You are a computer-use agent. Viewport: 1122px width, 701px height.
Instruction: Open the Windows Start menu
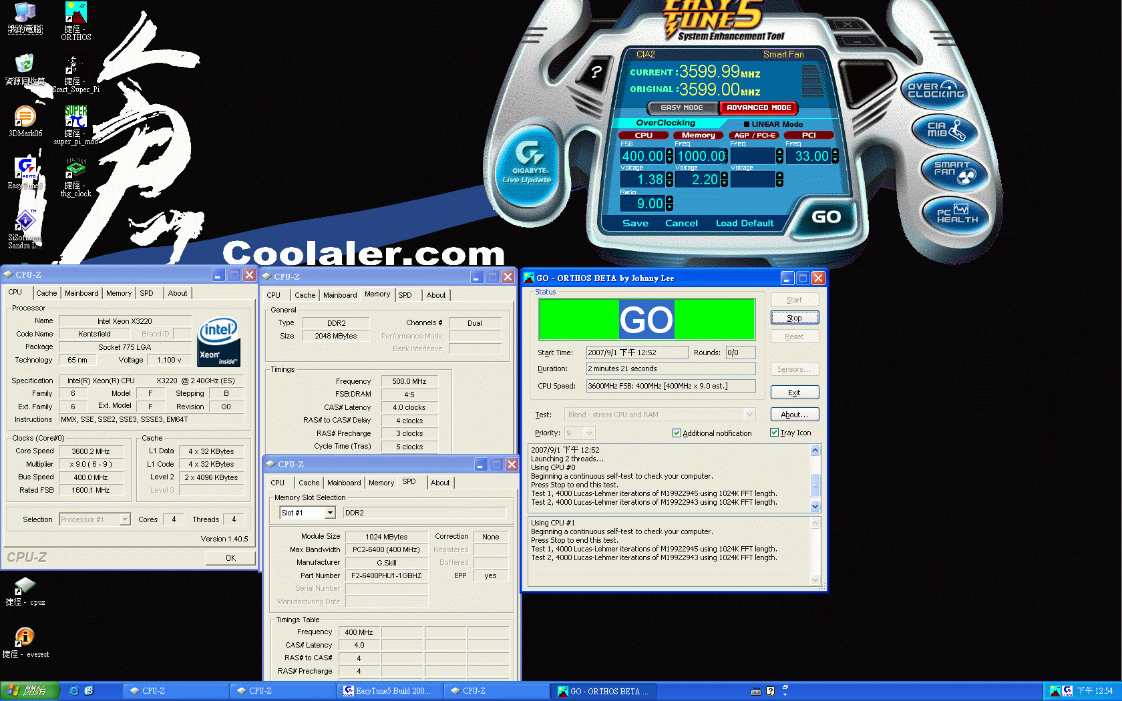click(x=30, y=691)
